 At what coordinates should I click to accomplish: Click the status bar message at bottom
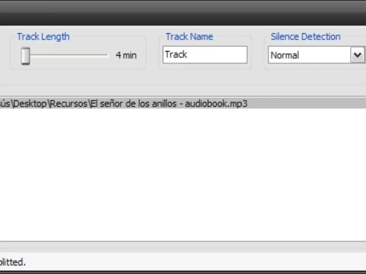click(13, 262)
